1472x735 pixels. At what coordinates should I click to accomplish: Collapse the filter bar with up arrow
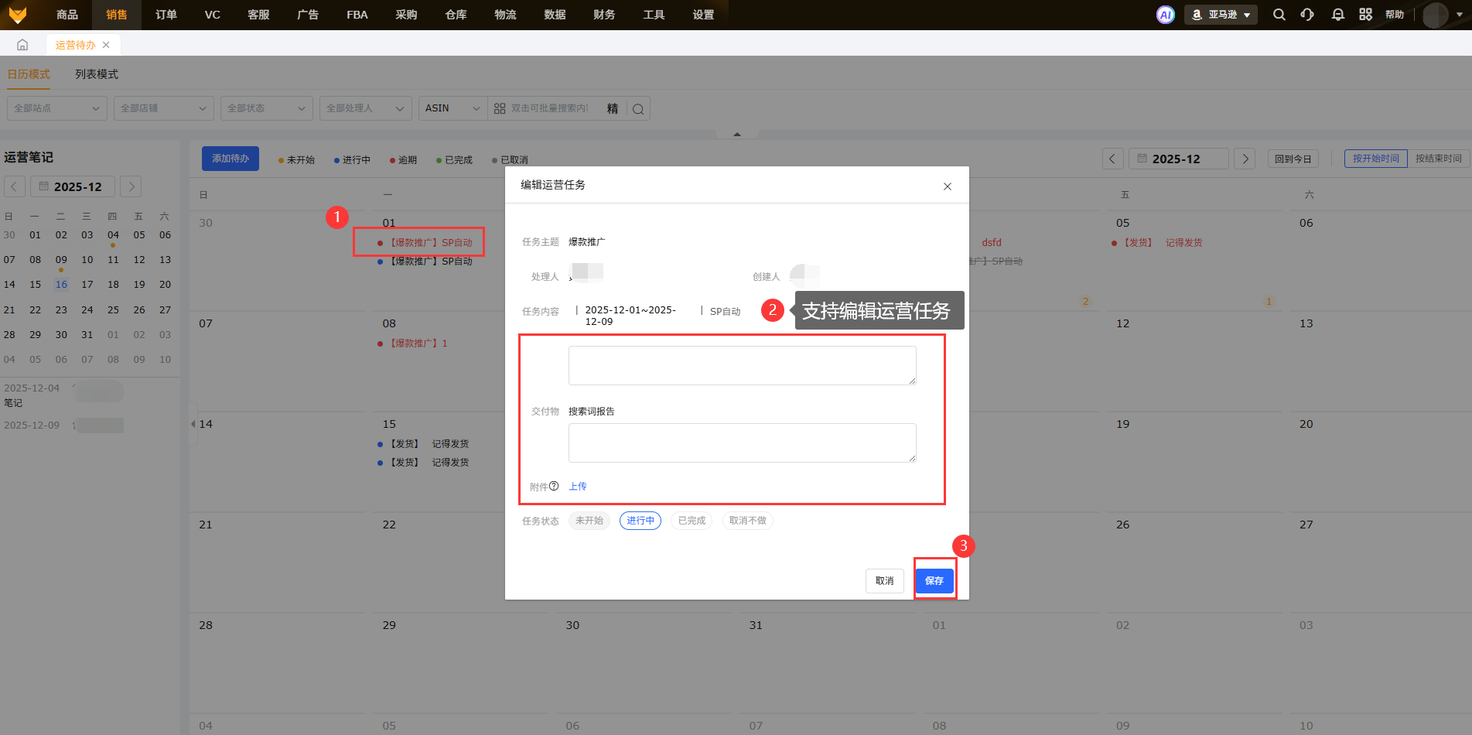point(737,135)
